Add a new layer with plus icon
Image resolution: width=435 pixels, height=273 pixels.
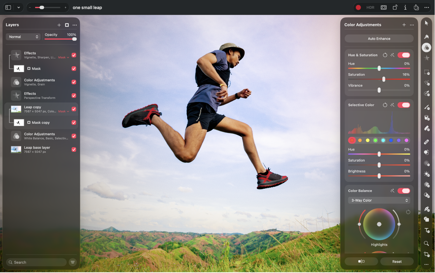click(59, 25)
